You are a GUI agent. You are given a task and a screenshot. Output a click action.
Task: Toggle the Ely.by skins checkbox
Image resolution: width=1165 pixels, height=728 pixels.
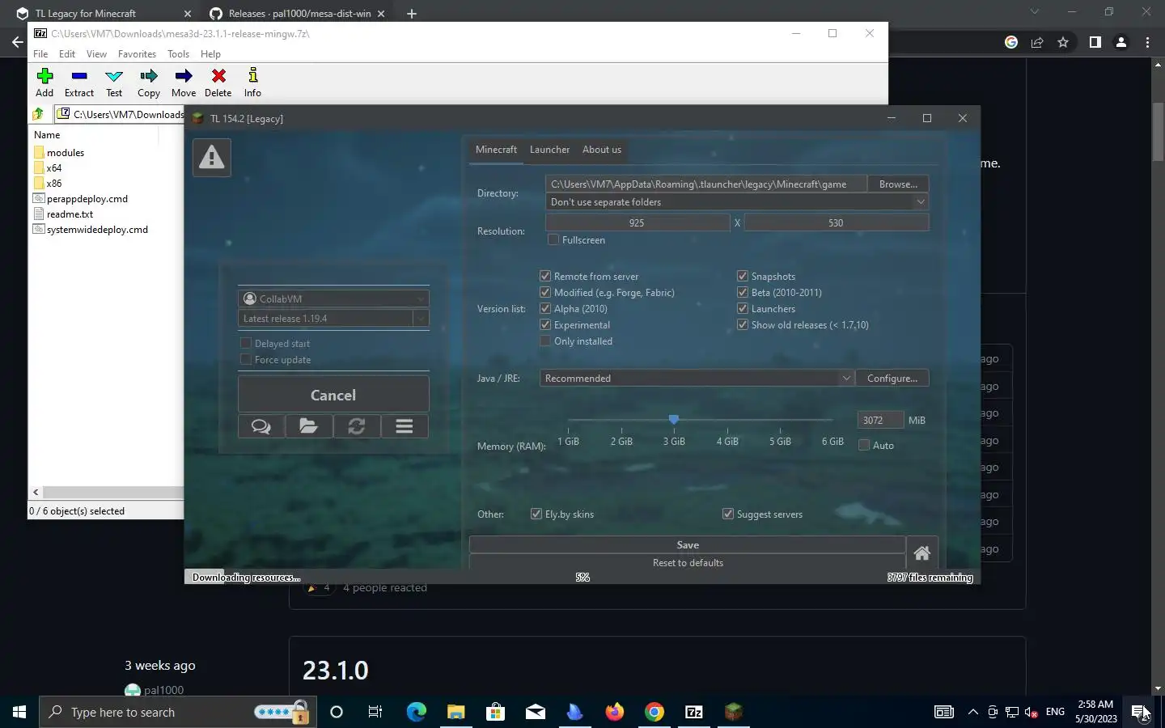click(536, 514)
